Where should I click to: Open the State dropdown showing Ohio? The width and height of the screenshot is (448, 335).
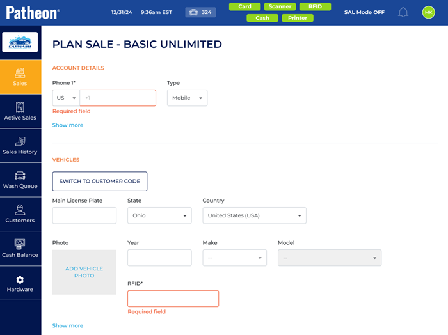[x=159, y=215]
